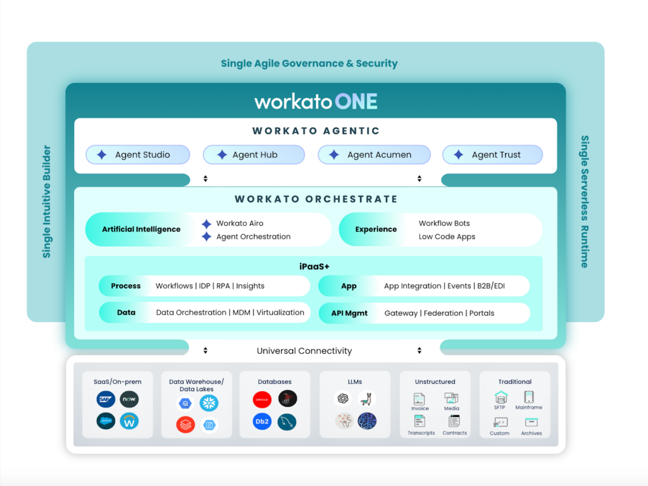This screenshot has width=648, height=486.
Task: Toggle the Agent Studio pill
Action: coord(138,154)
